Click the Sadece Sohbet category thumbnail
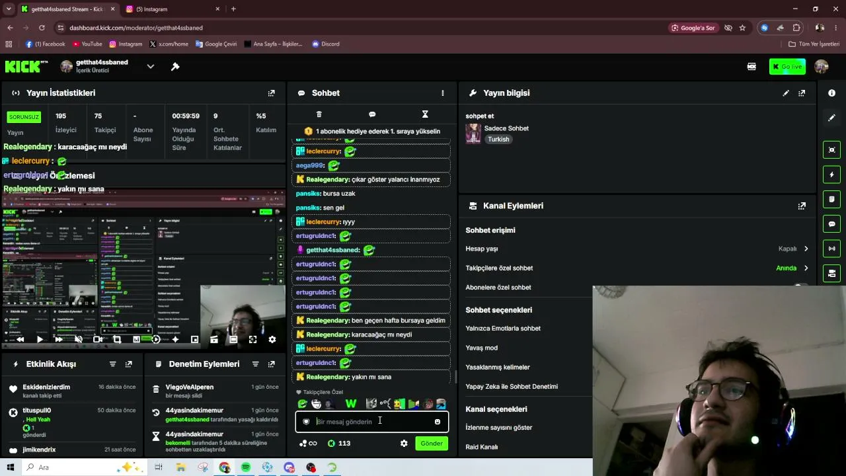 coord(473,134)
